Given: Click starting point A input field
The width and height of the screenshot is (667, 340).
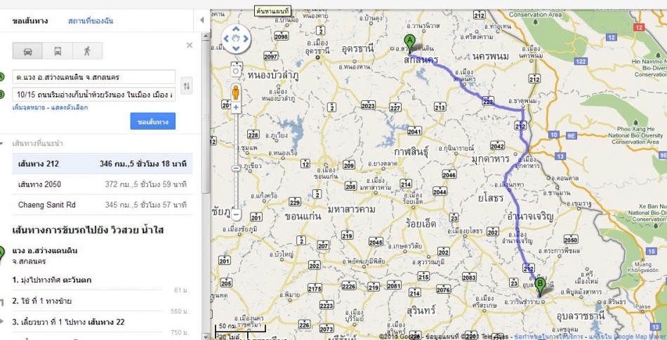Looking at the screenshot, I should coord(93,77).
